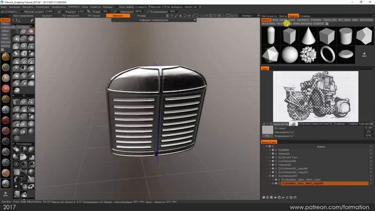Image resolution: width=375 pixels, height=211 pixels.
Task: Open Body_parts models folder
Action: click(280, 20)
